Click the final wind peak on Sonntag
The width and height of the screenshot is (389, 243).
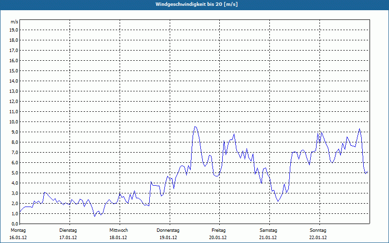coord(359,128)
